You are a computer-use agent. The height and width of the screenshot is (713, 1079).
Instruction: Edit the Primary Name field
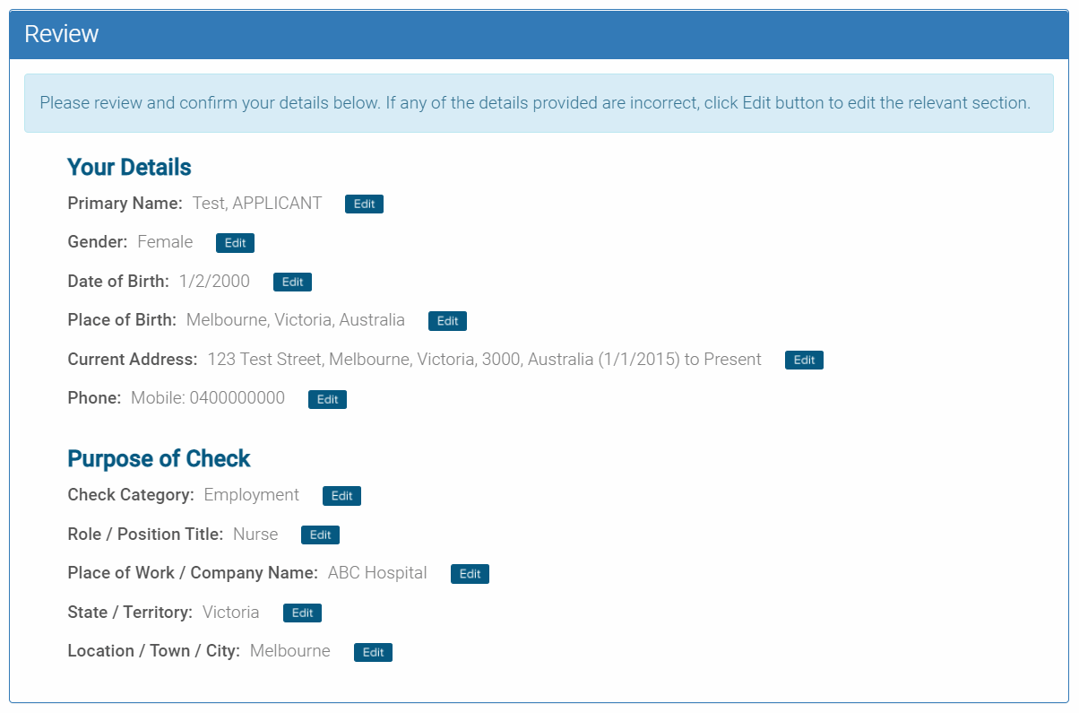[x=364, y=204]
